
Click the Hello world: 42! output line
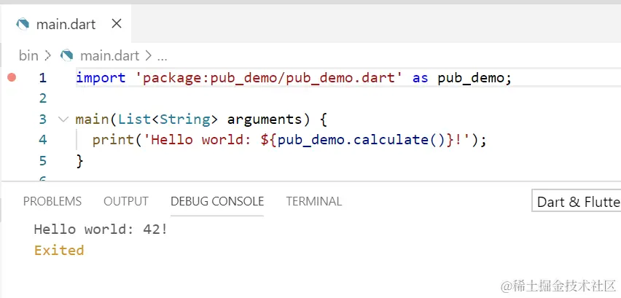point(101,229)
